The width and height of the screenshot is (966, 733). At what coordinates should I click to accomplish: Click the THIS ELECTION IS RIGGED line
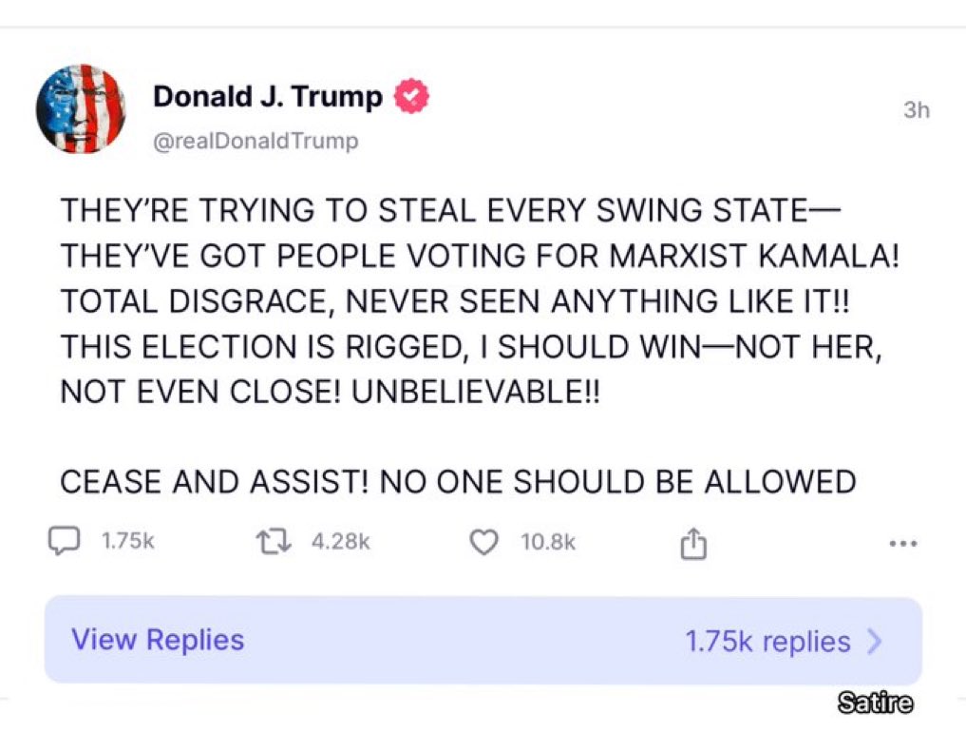(471, 346)
